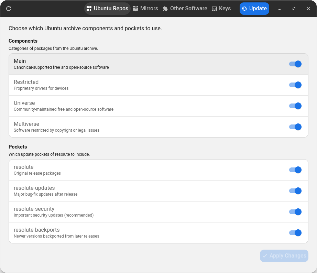Image resolution: width=317 pixels, height=273 pixels.
Task: Maximize the window
Action: click(294, 9)
